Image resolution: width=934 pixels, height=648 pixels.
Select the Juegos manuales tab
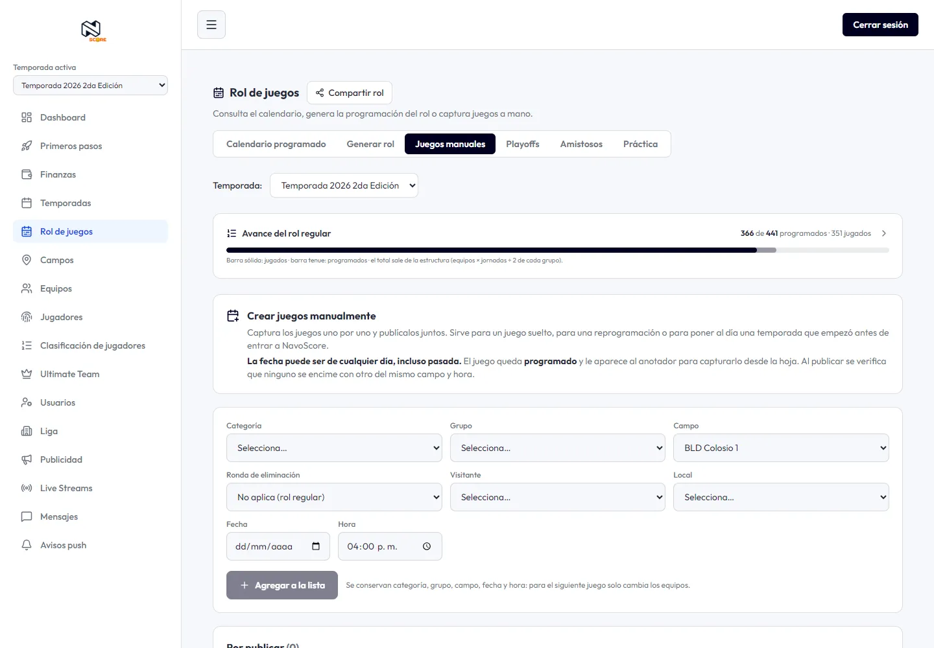[450, 144]
